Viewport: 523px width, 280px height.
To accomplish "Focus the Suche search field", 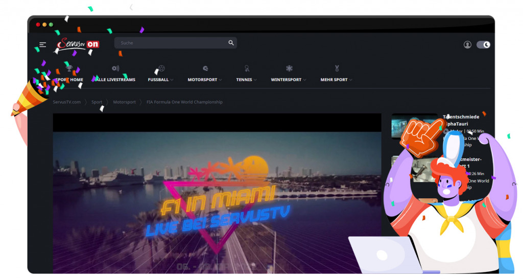I will point(176,43).
